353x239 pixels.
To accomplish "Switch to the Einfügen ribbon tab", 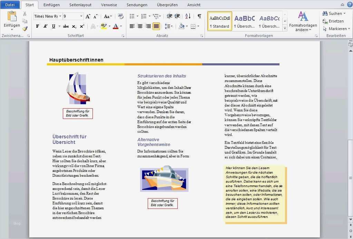I will pyautogui.click(x=51, y=5).
